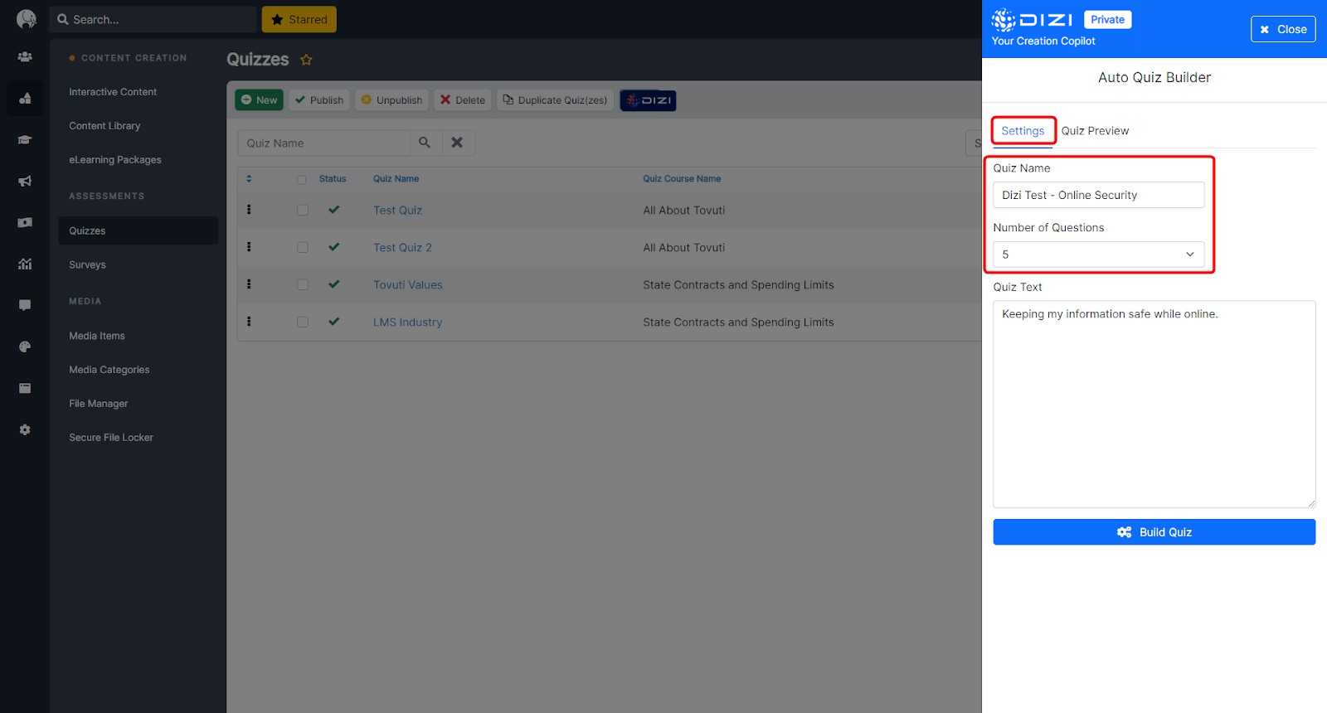Open row menu dots for Tovuti Values

pos(249,284)
